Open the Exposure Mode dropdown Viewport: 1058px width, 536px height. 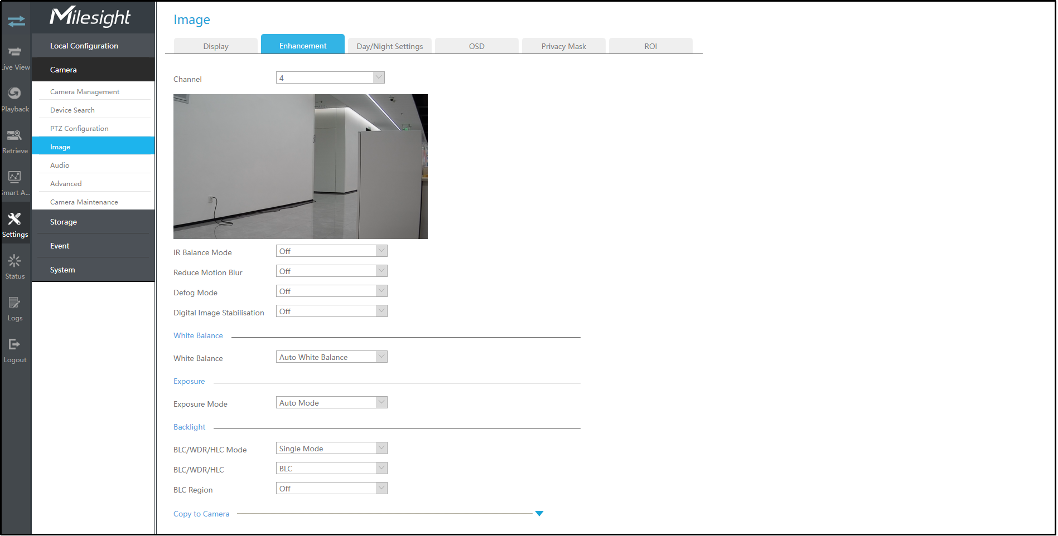[x=331, y=403]
